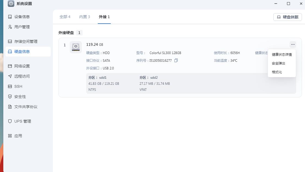The height and width of the screenshot is (172, 305).
Task: Go to 用户管理 settings
Action: click(x=28, y=27)
